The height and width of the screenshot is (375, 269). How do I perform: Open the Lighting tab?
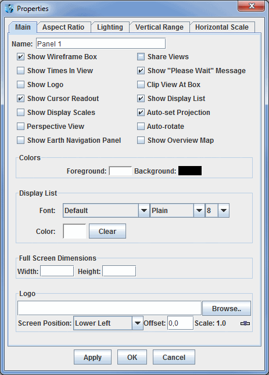[x=110, y=27]
